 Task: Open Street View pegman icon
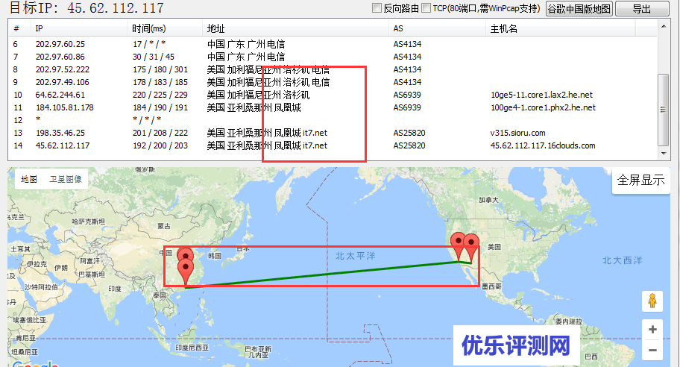click(x=652, y=301)
